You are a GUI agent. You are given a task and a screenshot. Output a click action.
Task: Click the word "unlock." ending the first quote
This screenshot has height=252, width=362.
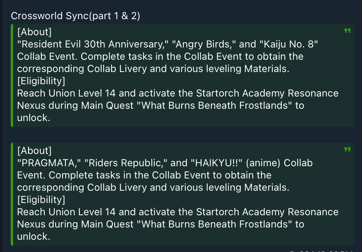pos(33,118)
